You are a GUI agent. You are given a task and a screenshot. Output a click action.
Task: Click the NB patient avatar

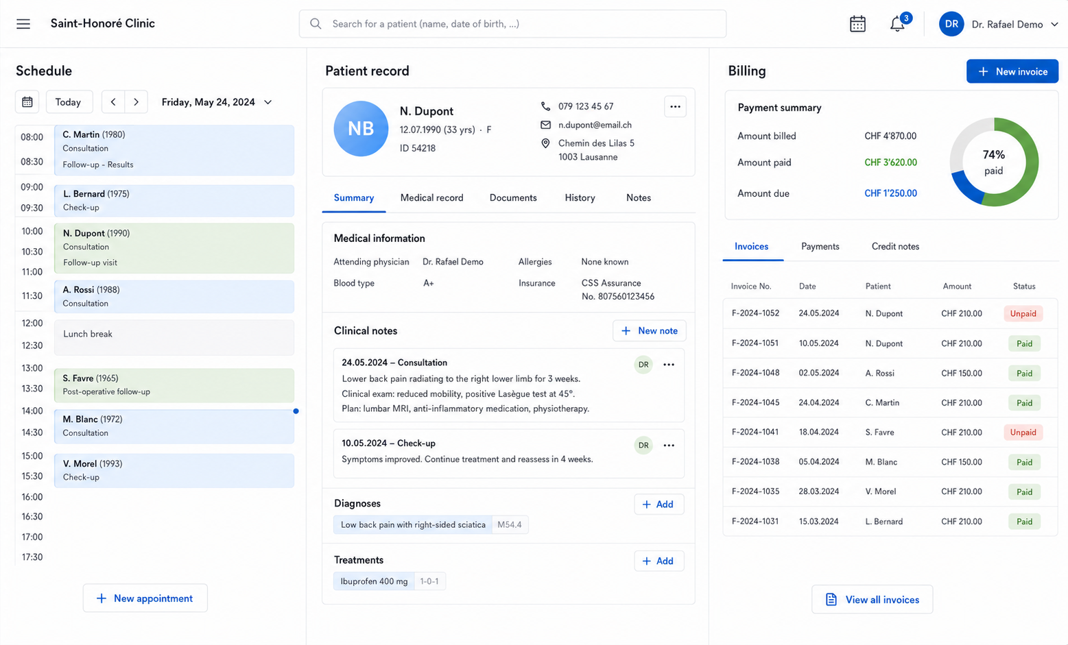point(361,129)
